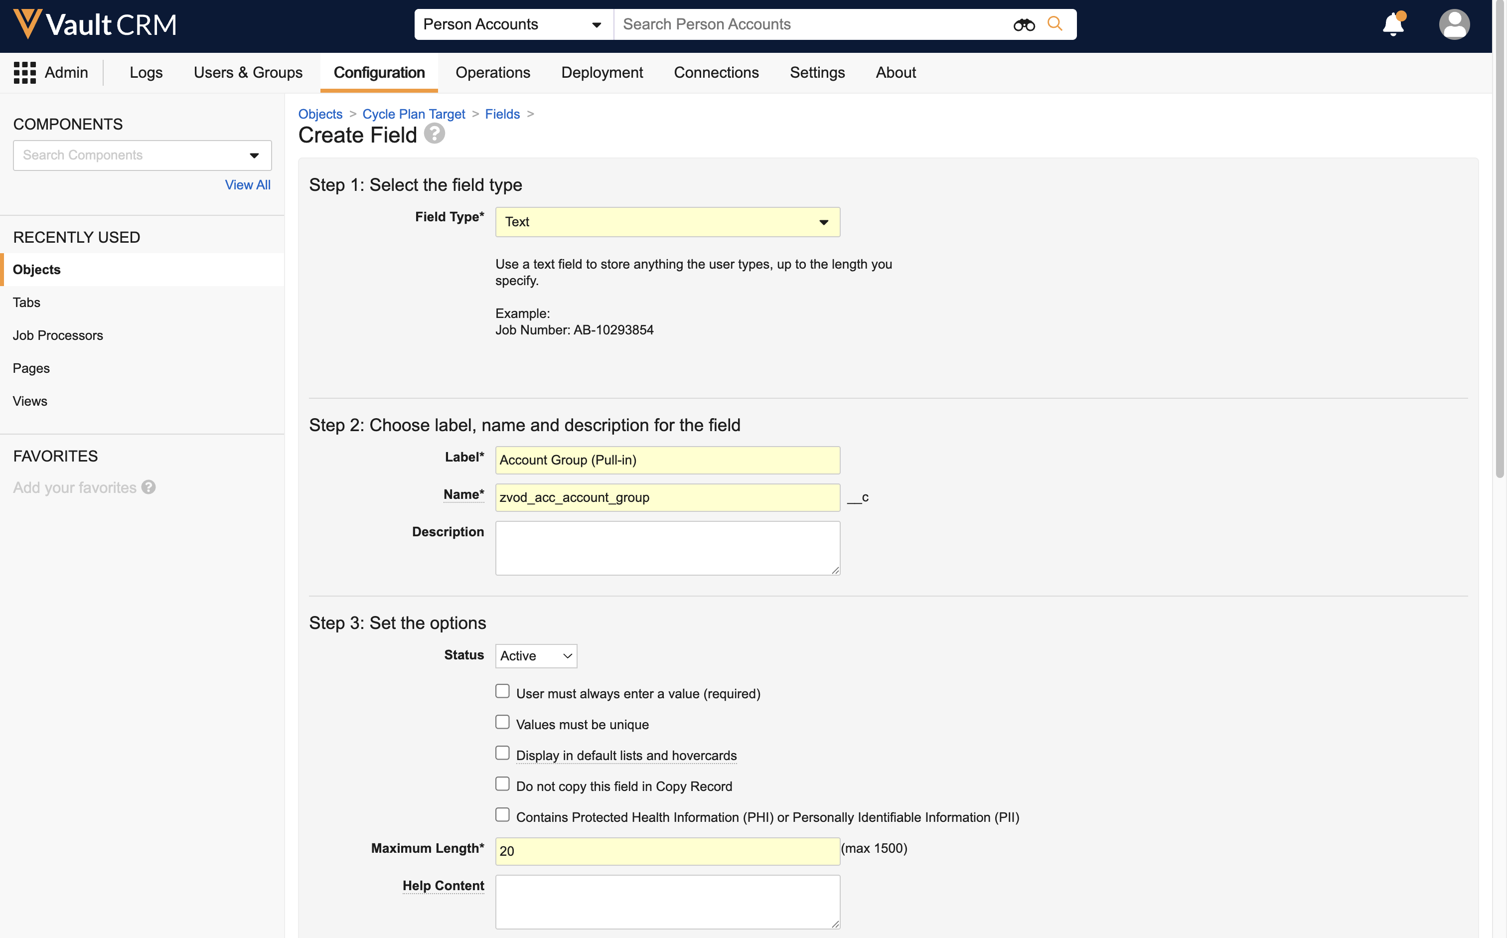The image size is (1507, 938).
Task: Go to Cycle Plan Target breadcrumb
Action: click(413, 114)
